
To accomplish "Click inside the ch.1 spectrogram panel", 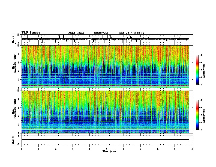I will [105, 67].
